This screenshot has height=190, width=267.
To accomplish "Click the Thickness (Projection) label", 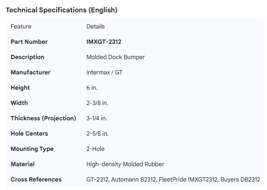I will click(x=43, y=118).
